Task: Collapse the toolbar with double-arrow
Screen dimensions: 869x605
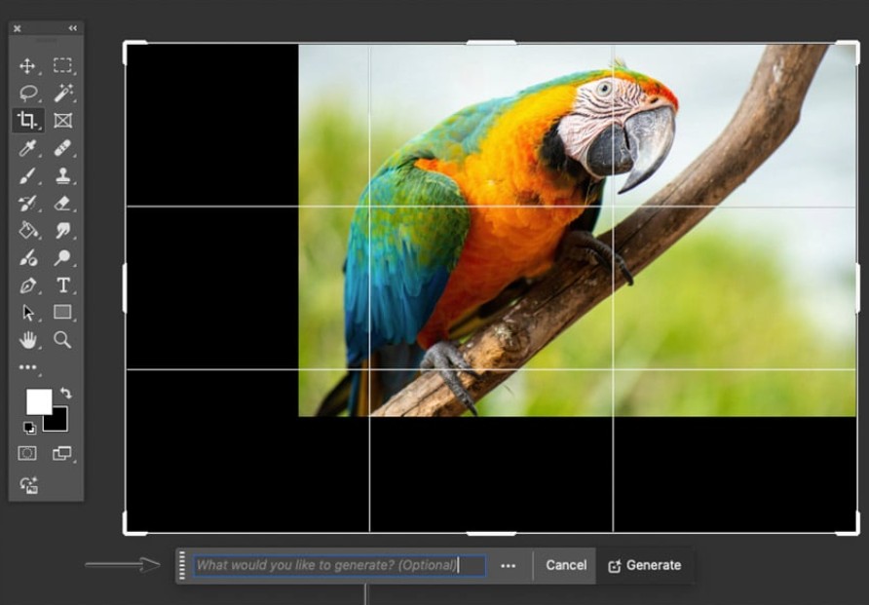Action: 72,29
